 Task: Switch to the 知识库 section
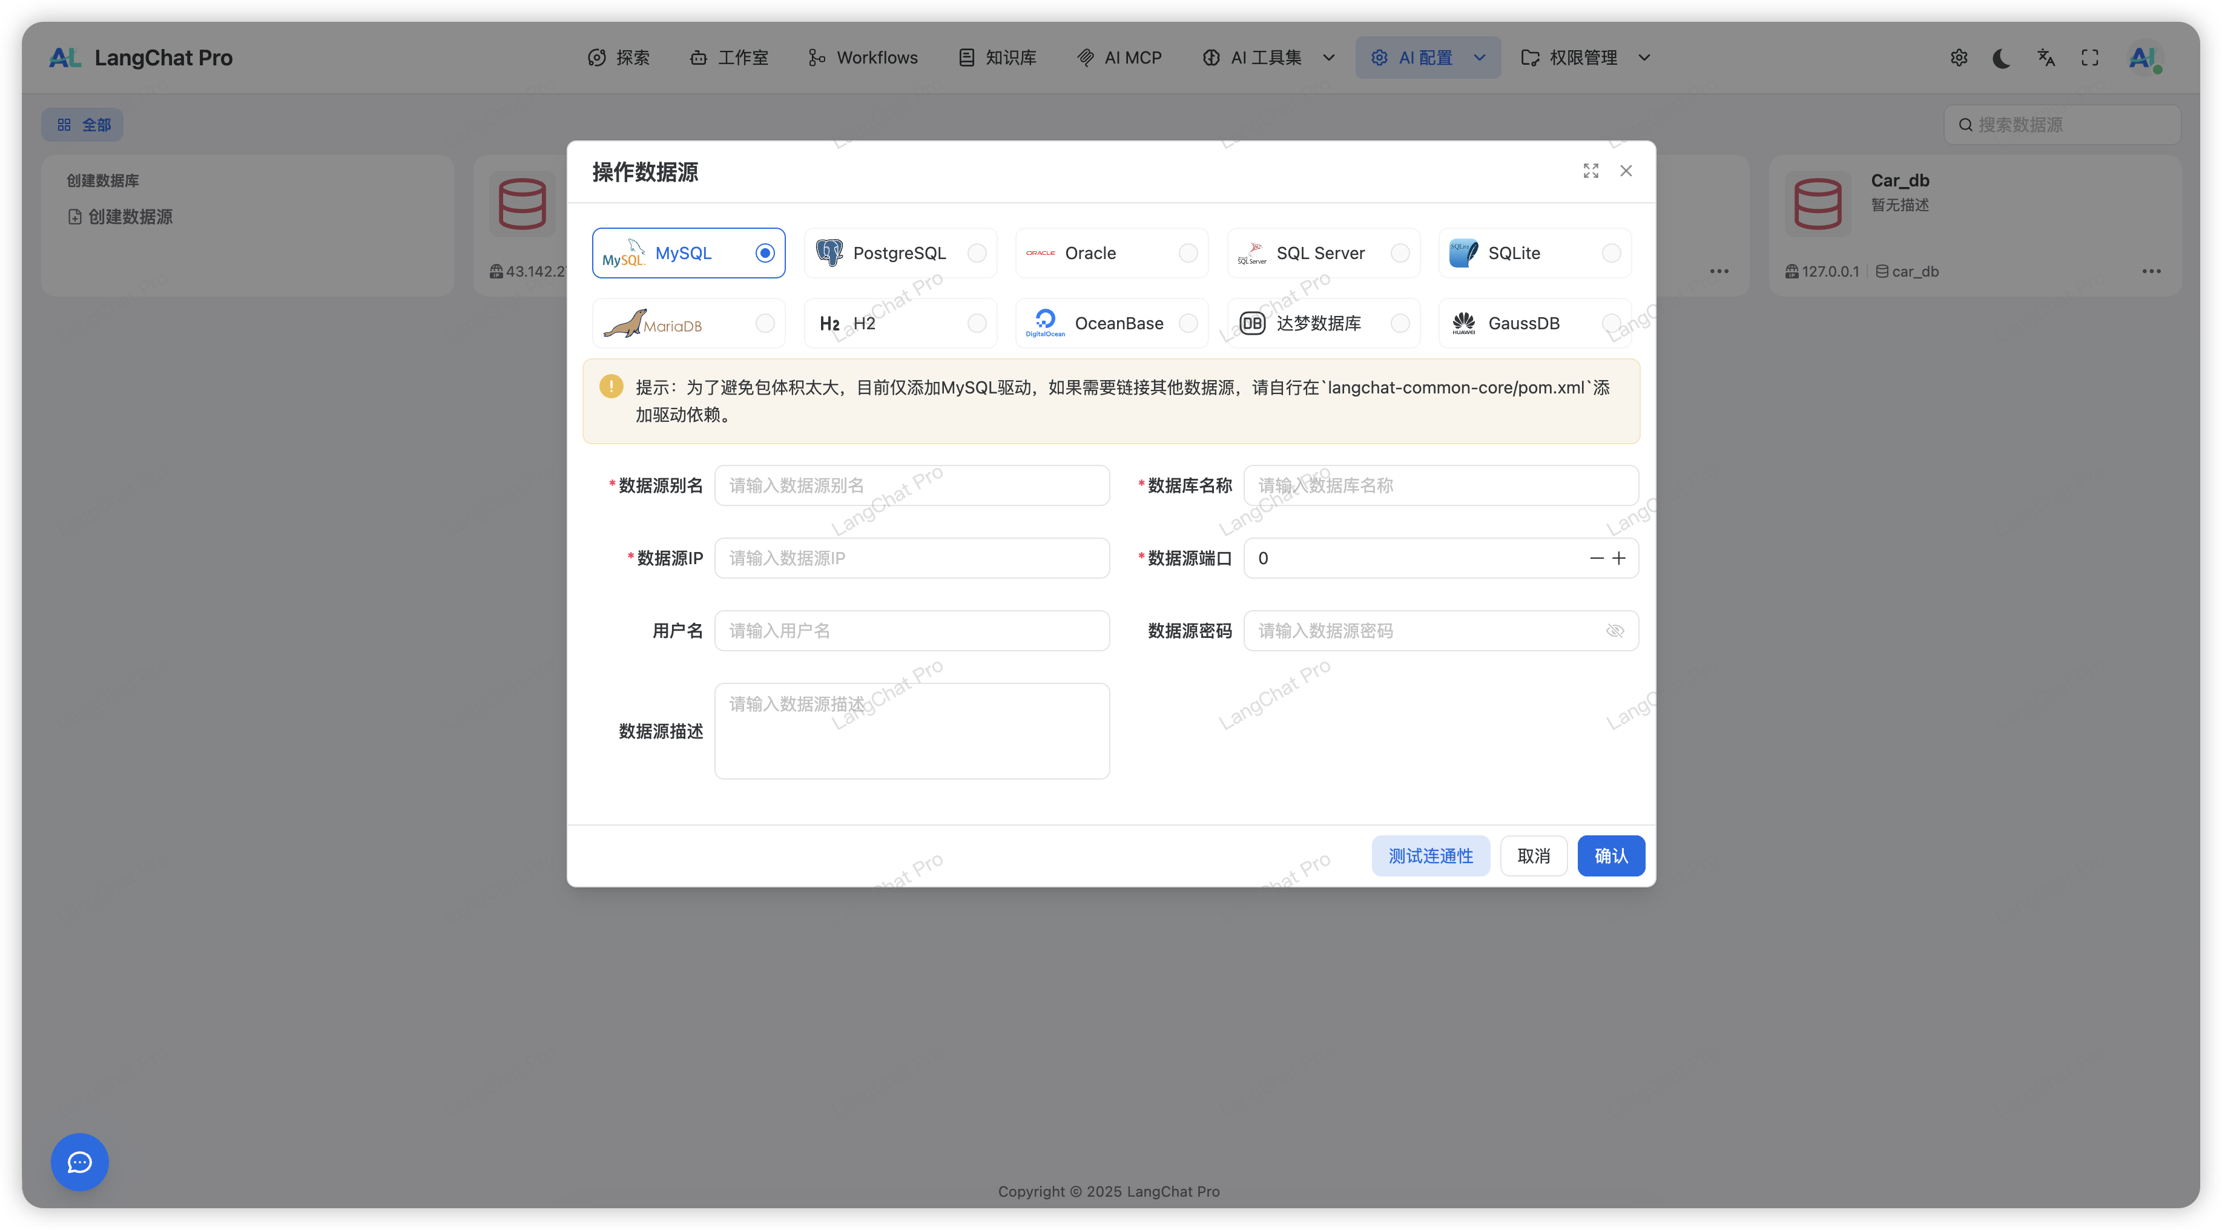click(997, 57)
